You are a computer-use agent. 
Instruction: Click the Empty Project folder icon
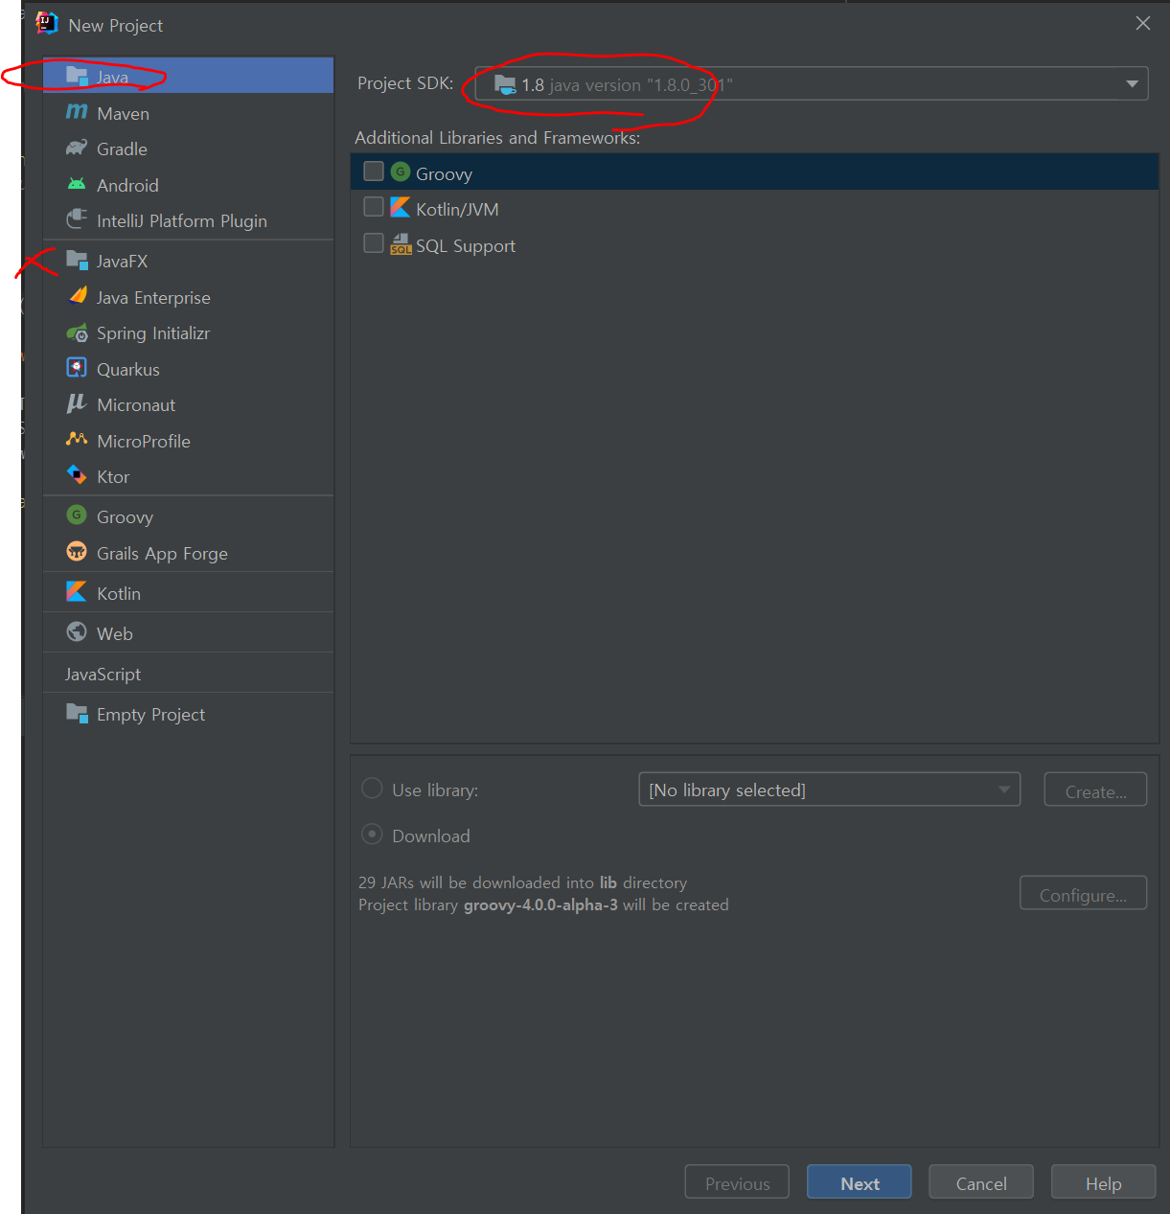tap(77, 713)
